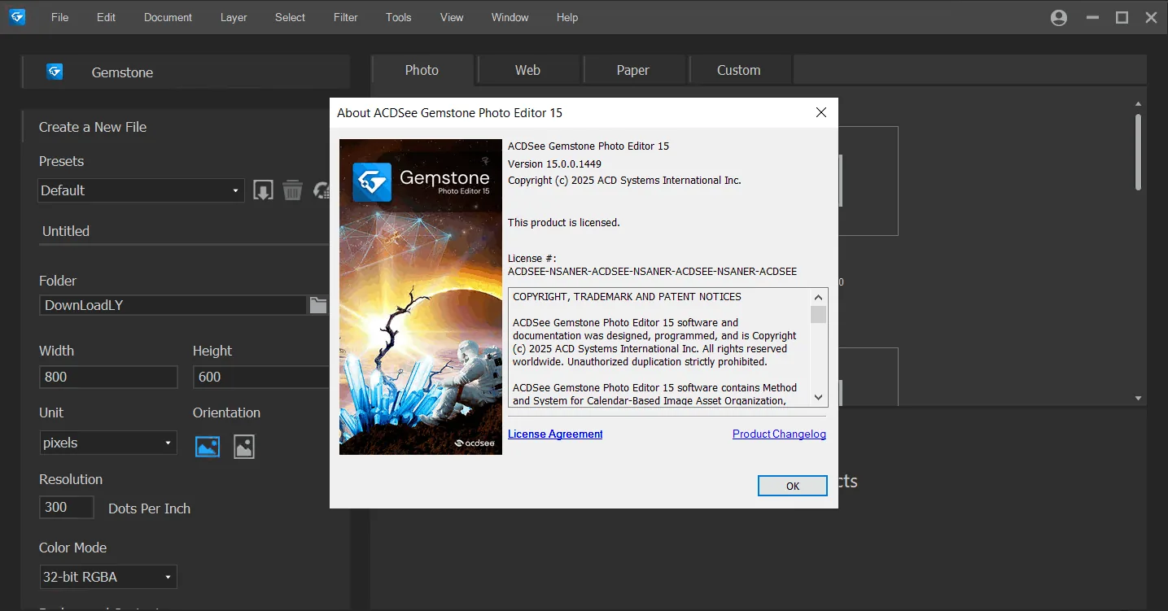Image resolution: width=1168 pixels, height=611 pixels.
Task: Switch to the Paper tab
Action: (x=633, y=70)
